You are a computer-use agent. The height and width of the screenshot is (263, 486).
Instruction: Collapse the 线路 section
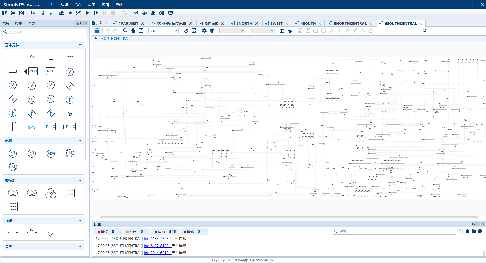point(80,221)
